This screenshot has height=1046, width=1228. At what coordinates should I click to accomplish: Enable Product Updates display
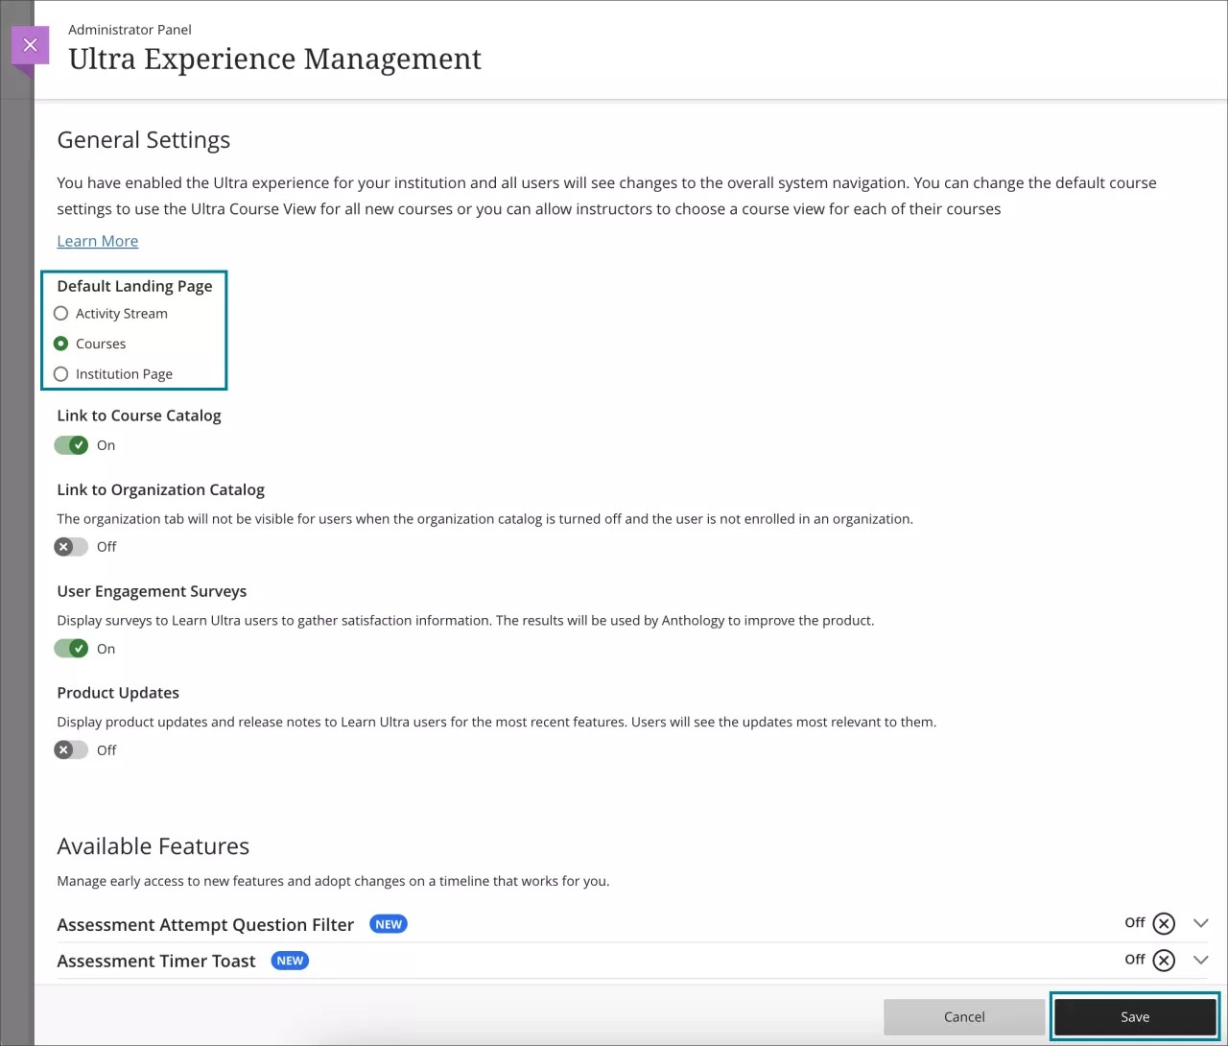(70, 749)
